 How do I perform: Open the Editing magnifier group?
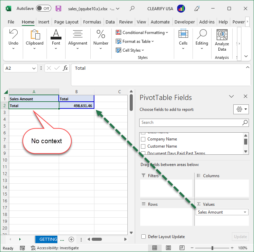pyautogui.click(x=202, y=34)
